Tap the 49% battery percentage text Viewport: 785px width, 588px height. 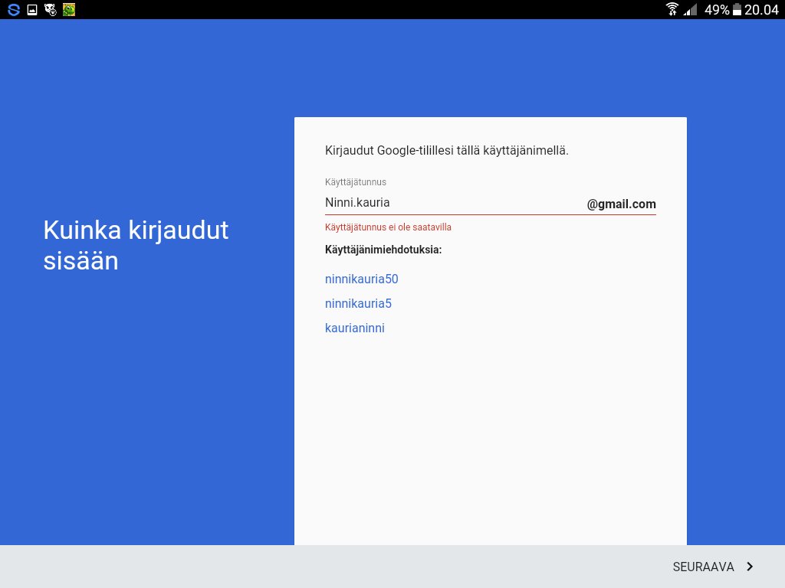717,9
